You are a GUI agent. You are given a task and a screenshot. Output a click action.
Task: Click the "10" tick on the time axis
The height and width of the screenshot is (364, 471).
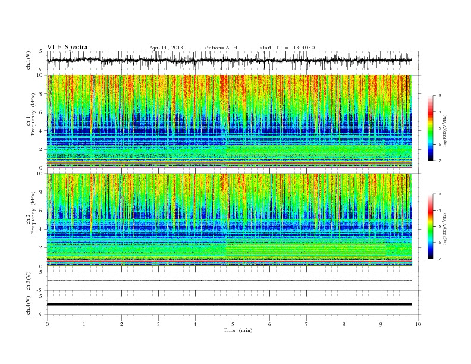point(418,324)
